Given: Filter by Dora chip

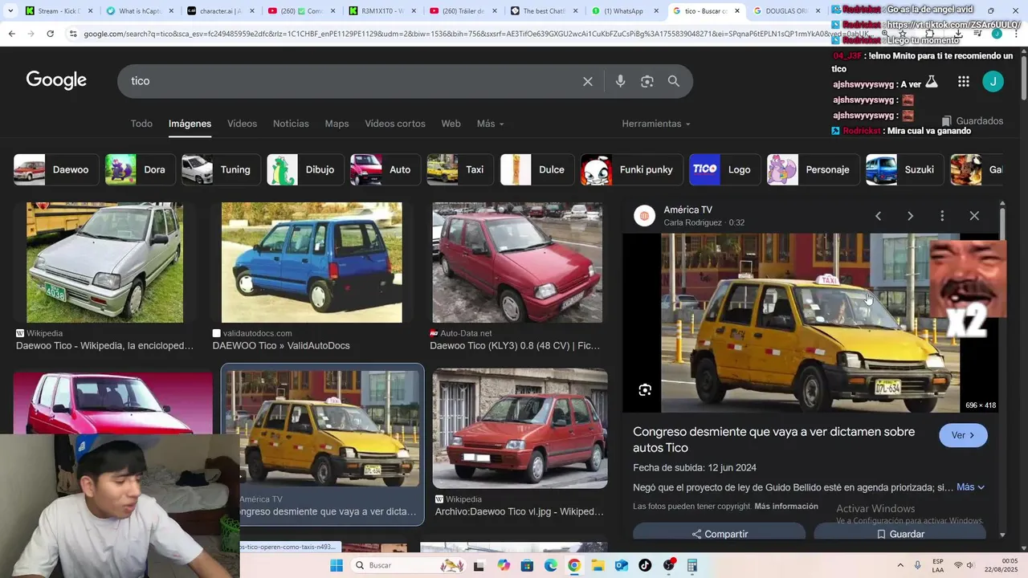Looking at the screenshot, I should pyautogui.click(x=140, y=169).
